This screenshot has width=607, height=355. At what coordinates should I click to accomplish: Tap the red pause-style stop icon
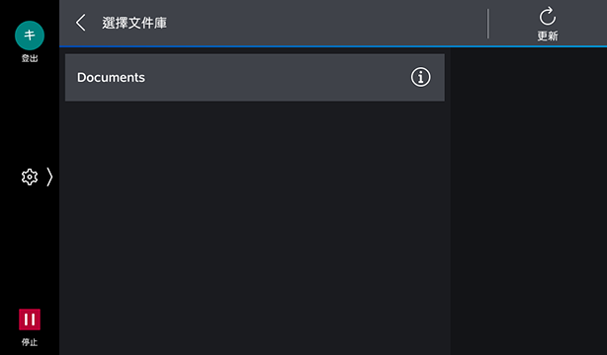(30, 319)
